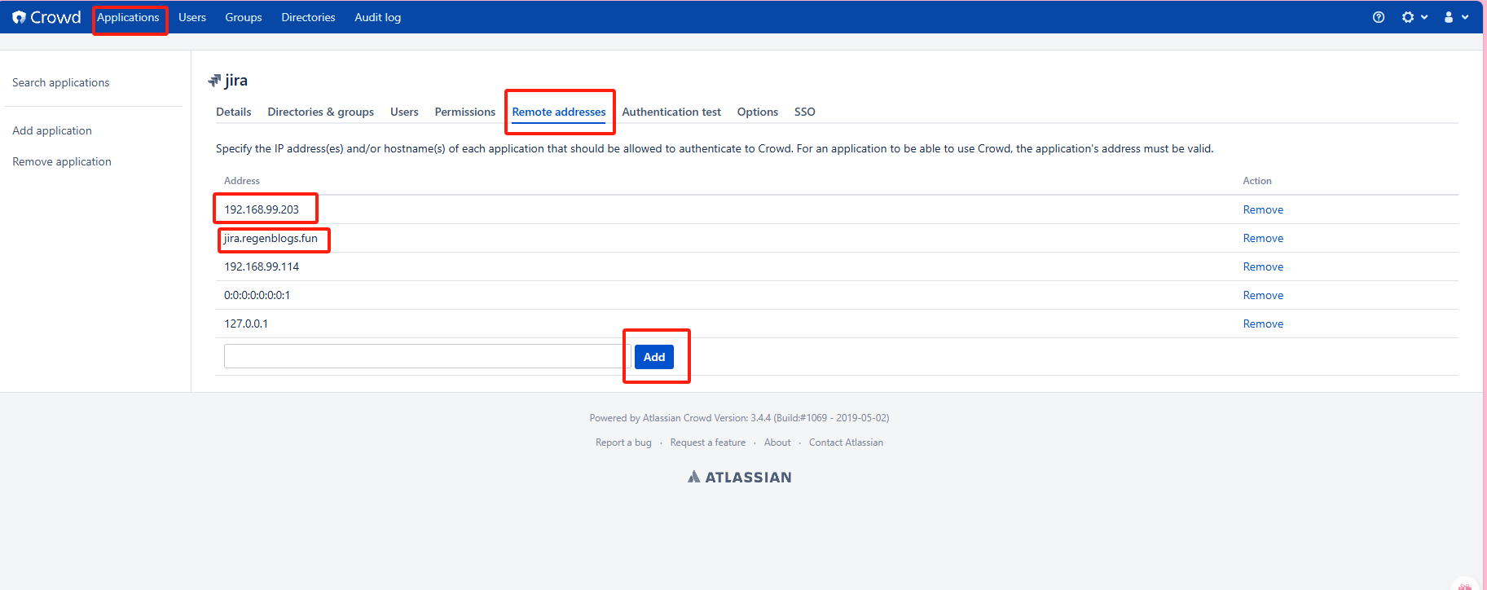This screenshot has width=1487, height=590.
Task: Click Add application in sidebar
Action: [52, 130]
